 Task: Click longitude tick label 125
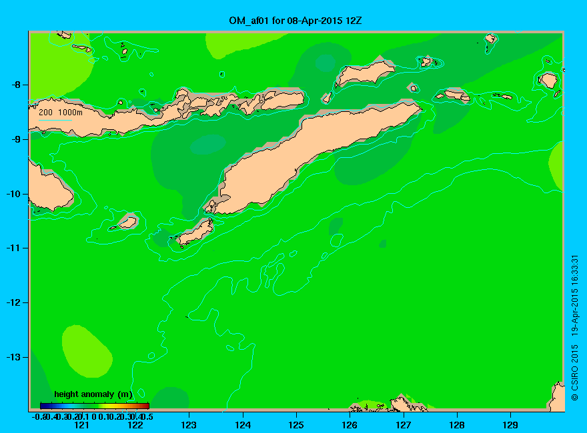pyautogui.click(x=296, y=425)
